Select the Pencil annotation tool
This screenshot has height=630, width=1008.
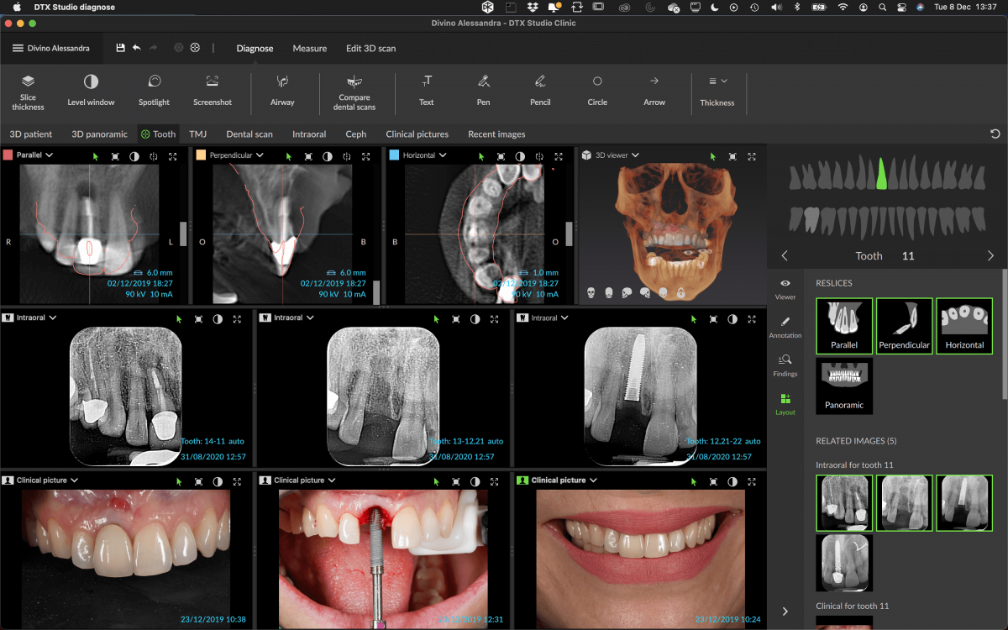[540, 90]
